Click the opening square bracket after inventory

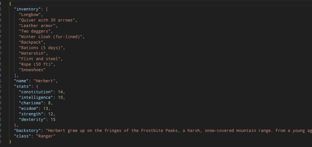(x=47, y=9)
